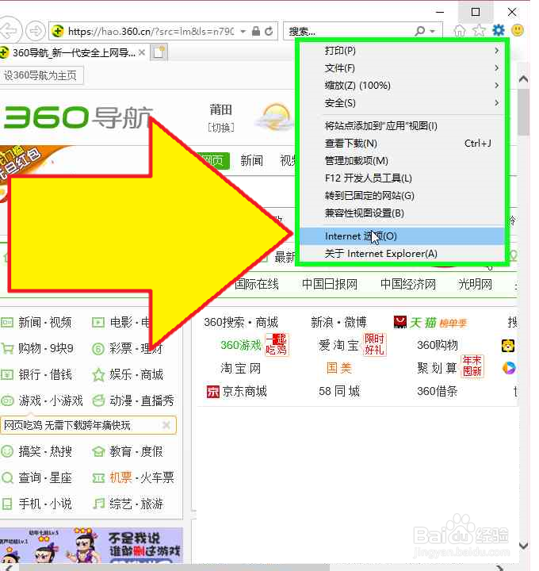The image size is (539, 571).
Task: Click the 购物 · 9块9 cart icon
Action: click(7, 348)
